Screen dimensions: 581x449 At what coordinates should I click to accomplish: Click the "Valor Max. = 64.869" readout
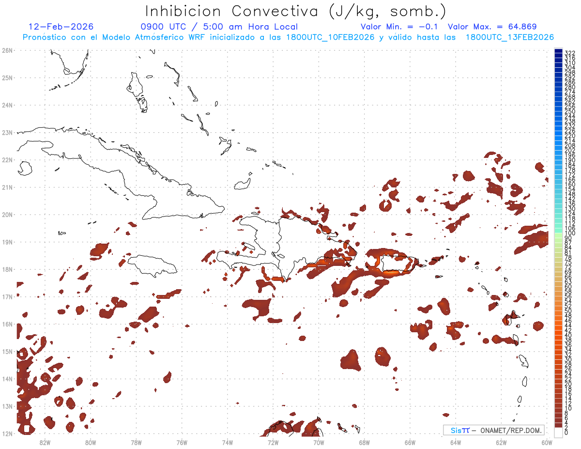(492, 27)
